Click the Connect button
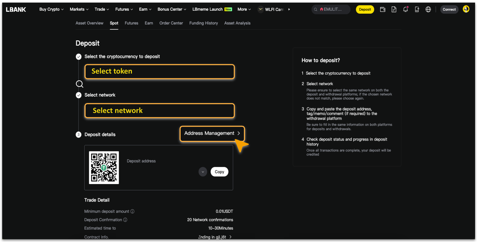 (449, 10)
